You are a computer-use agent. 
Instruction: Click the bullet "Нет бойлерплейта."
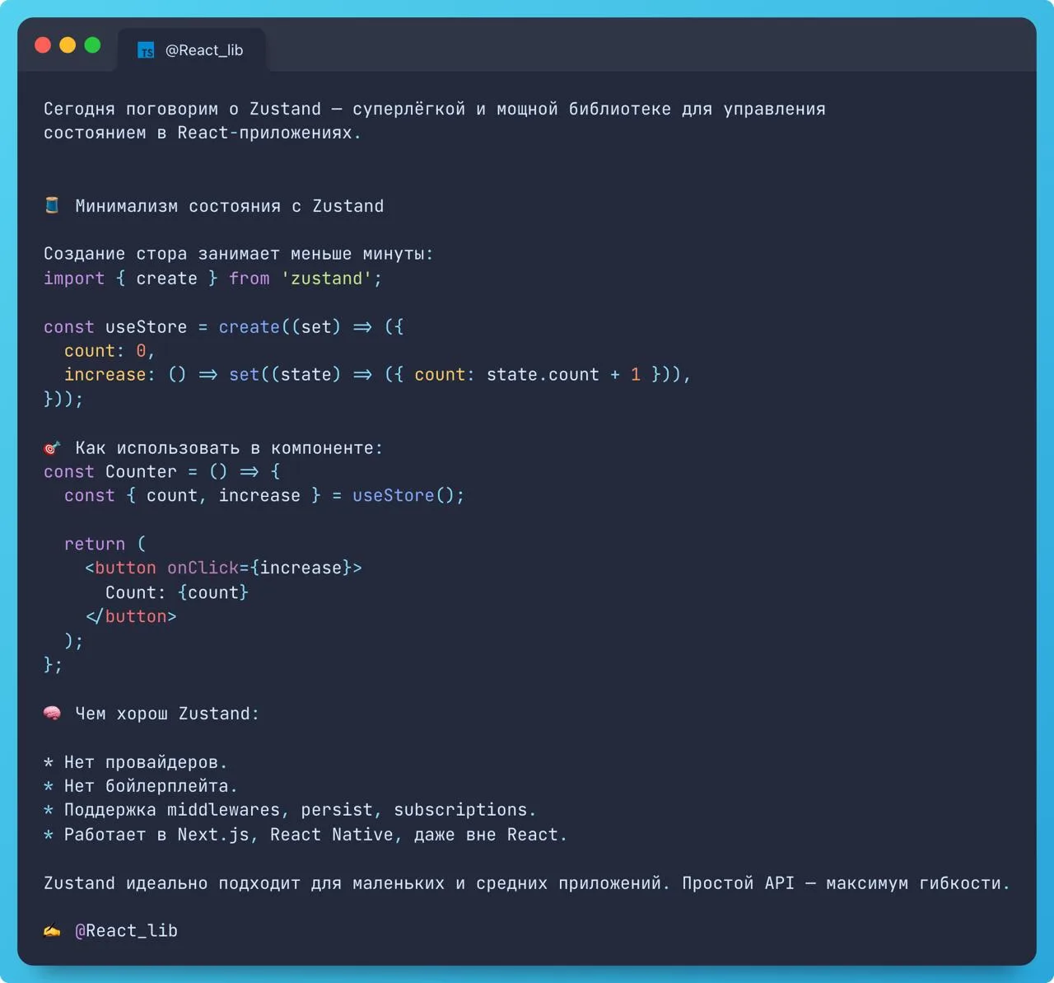pos(141,786)
